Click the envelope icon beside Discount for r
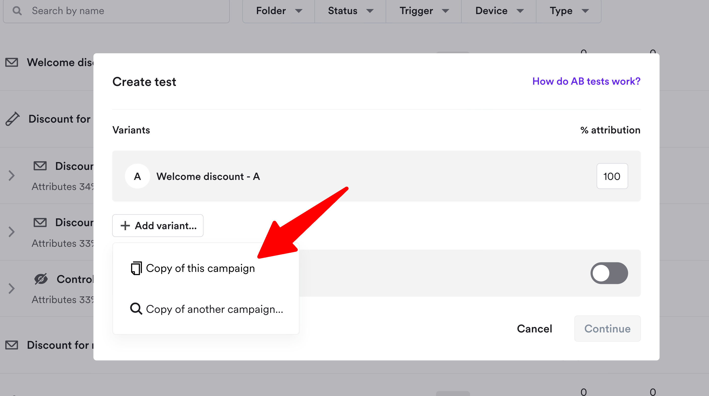 coord(12,345)
